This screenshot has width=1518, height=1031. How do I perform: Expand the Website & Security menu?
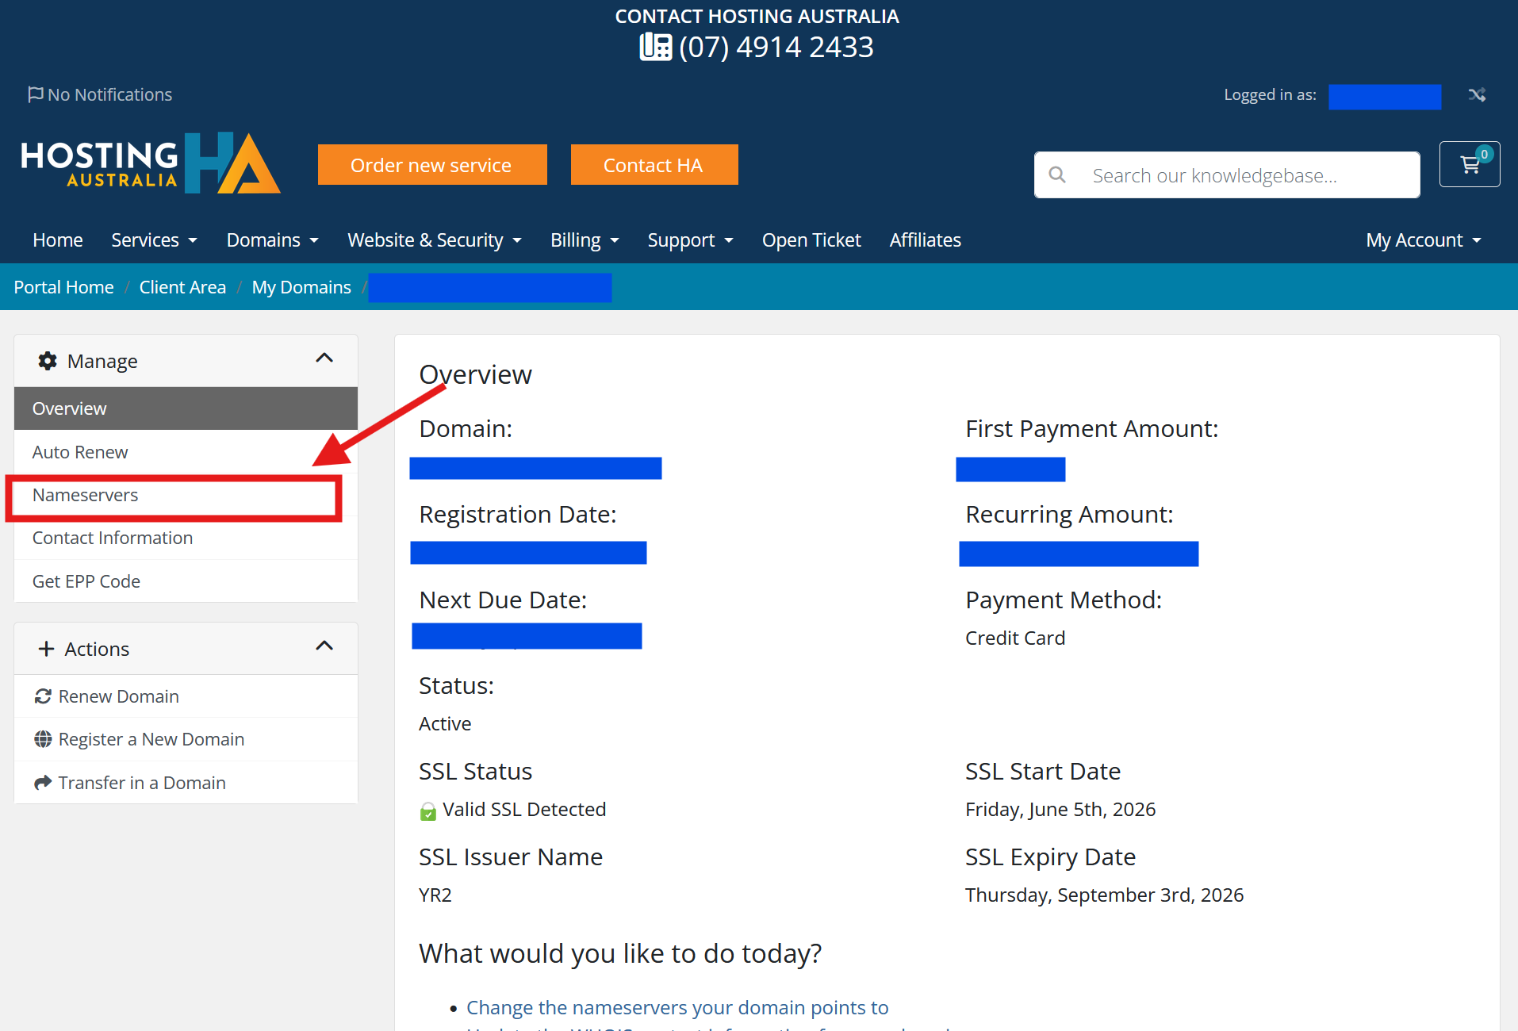tap(435, 240)
